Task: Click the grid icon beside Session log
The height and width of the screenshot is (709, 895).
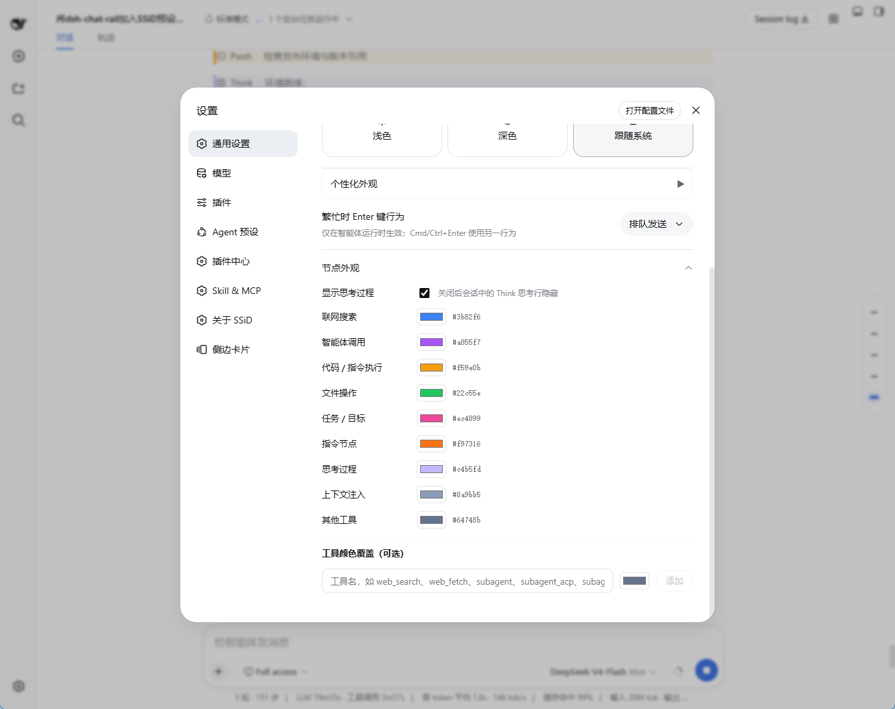Action: (x=834, y=19)
